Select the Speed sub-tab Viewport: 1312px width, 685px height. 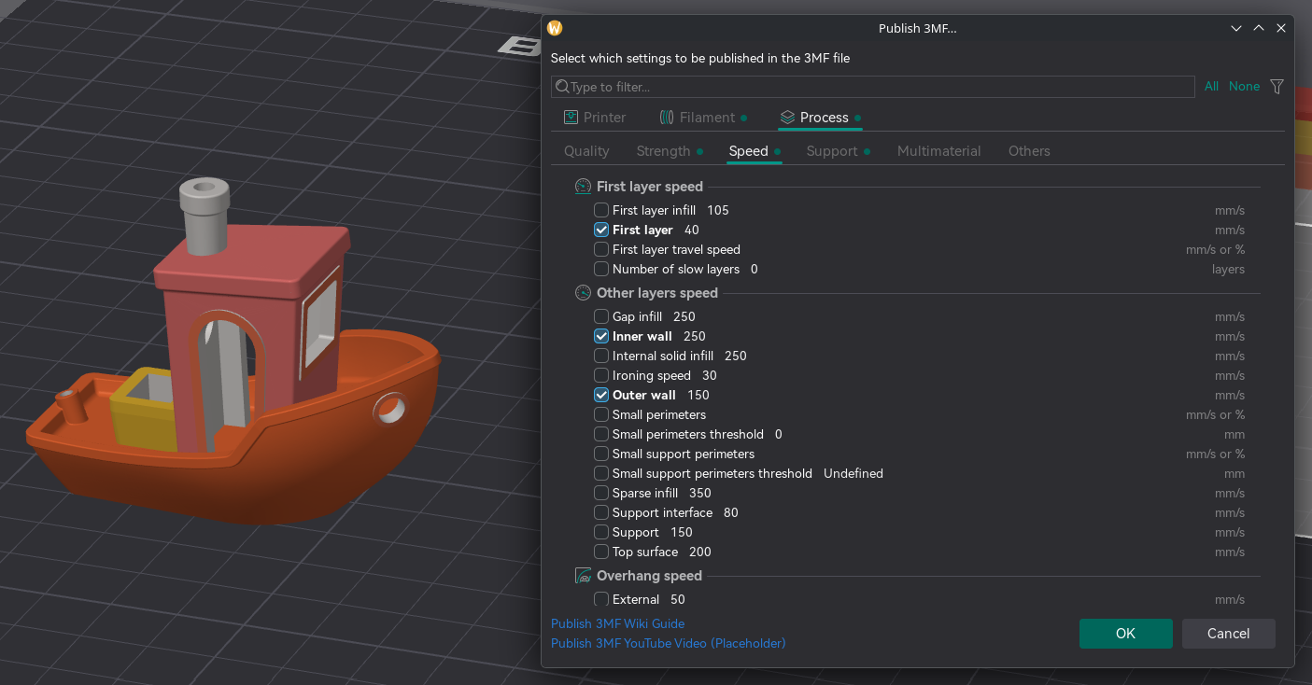tap(755, 151)
